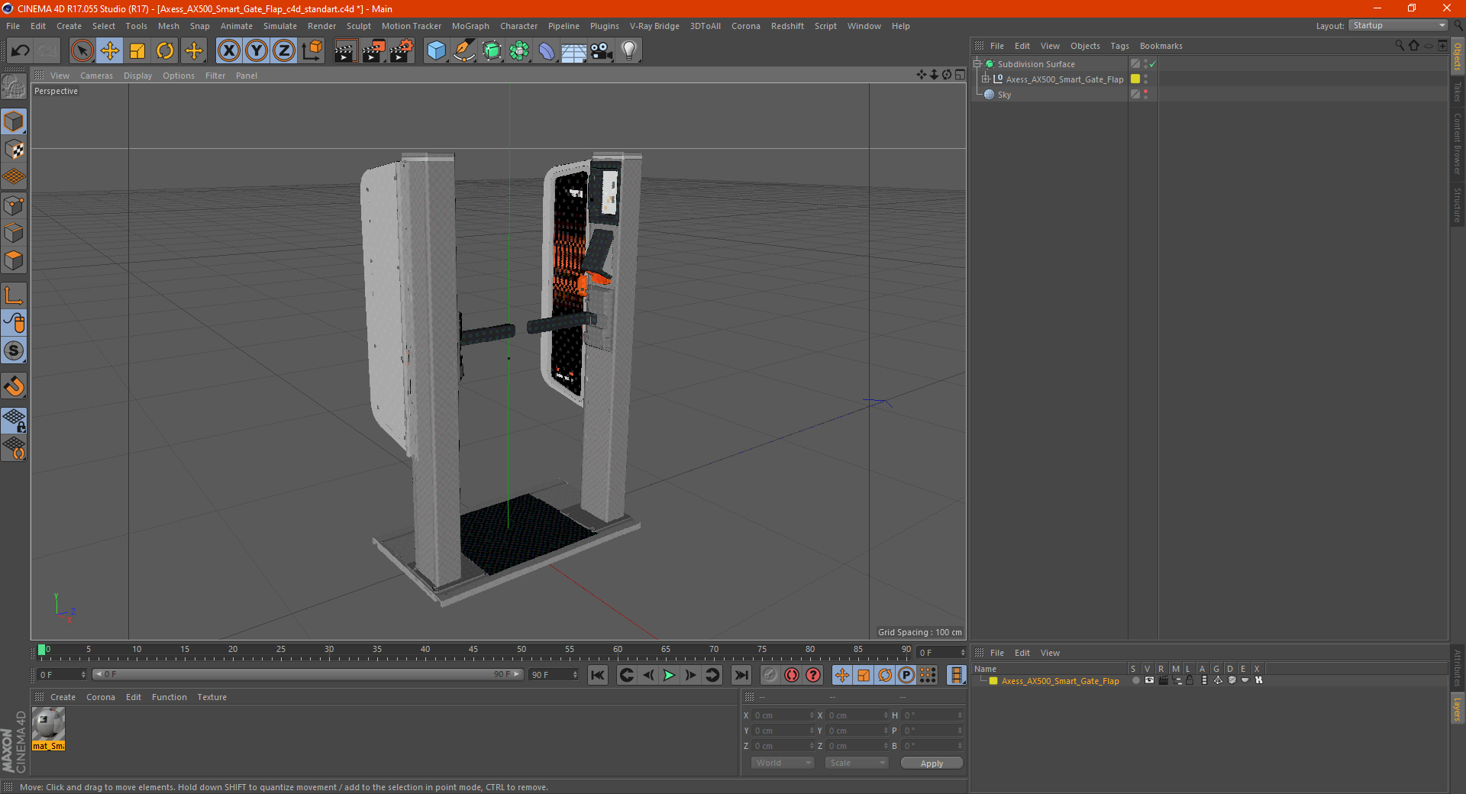Click the X position input field

click(x=783, y=715)
